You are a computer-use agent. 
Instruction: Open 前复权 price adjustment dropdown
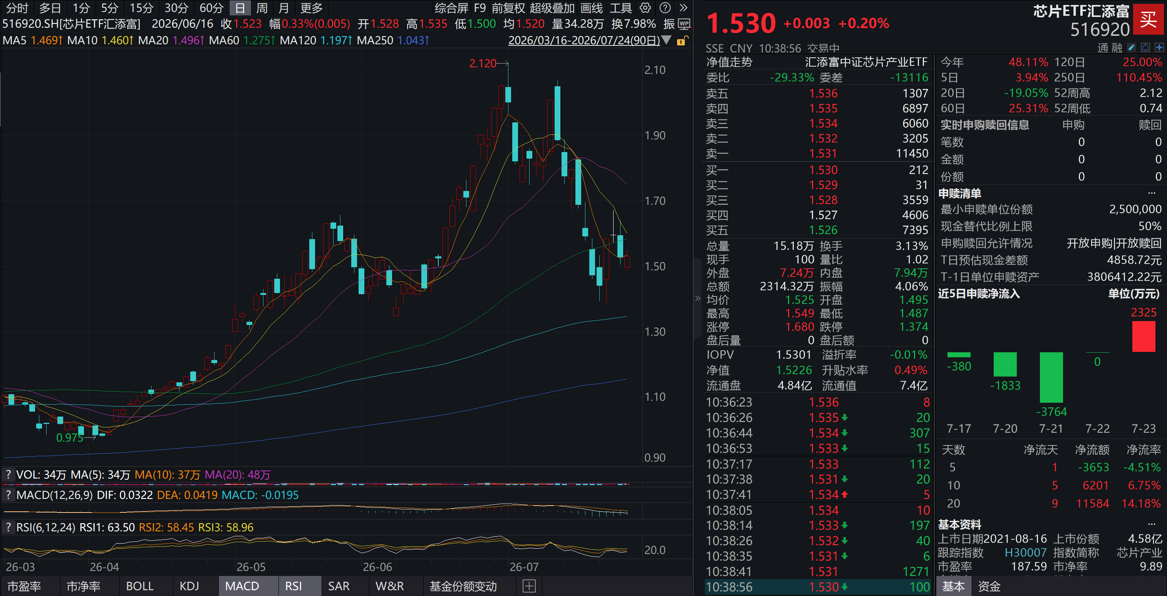pyautogui.click(x=508, y=8)
